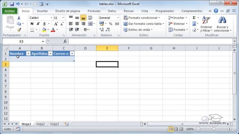Image resolution: width=239 pixels, height=134 pixels.
Task: Click the text orientation icon
Action: click(x=86, y=30)
